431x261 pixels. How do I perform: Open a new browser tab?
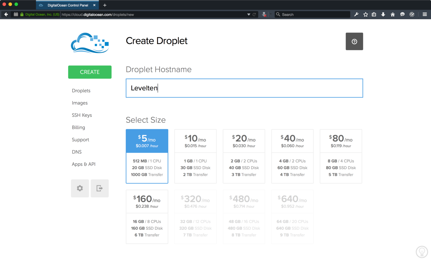coord(105,5)
